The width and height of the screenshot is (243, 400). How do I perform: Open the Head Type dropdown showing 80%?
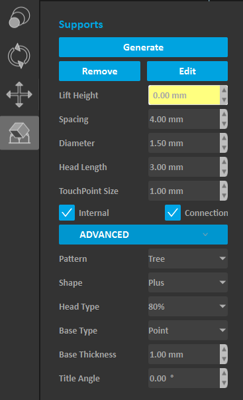pyautogui.click(x=188, y=306)
